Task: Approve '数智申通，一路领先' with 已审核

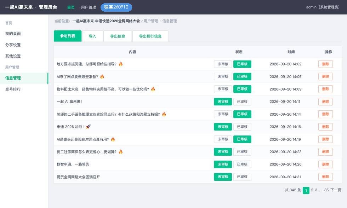Action: click(x=242, y=164)
